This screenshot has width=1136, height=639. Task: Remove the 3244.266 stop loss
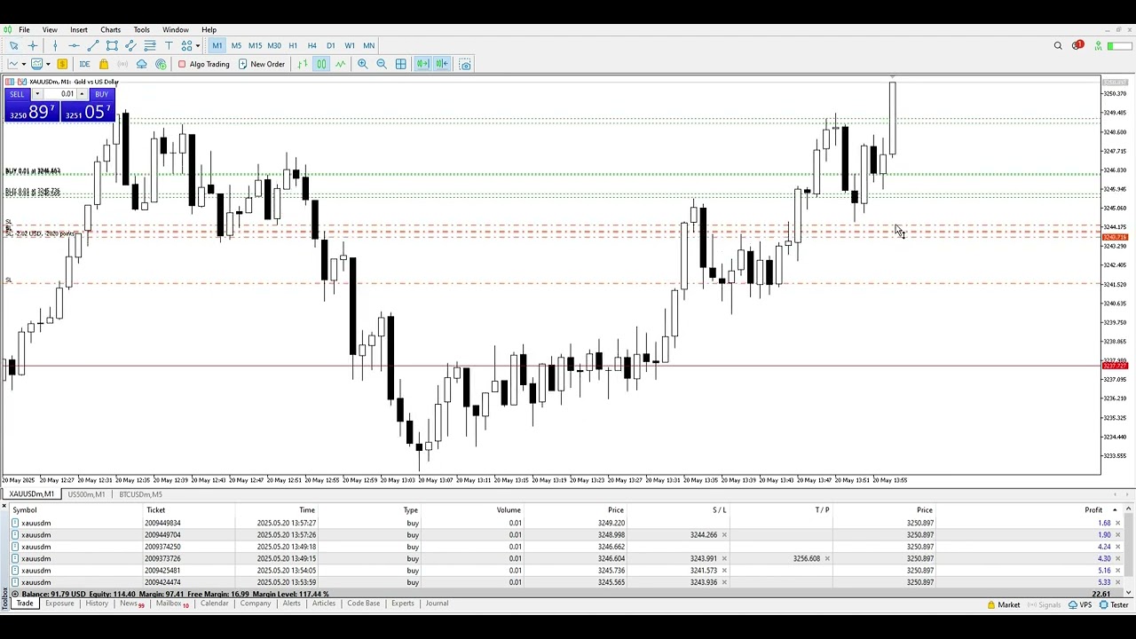(724, 535)
